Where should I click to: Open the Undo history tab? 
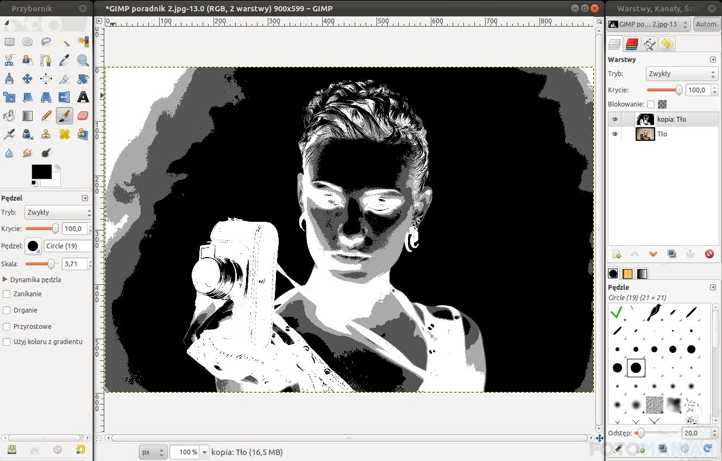667,44
